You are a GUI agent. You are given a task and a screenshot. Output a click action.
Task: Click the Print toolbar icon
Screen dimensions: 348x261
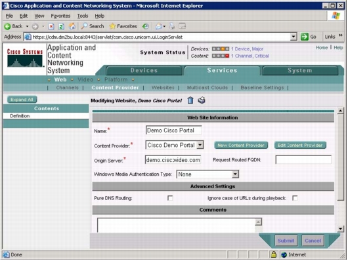(x=172, y=26)
